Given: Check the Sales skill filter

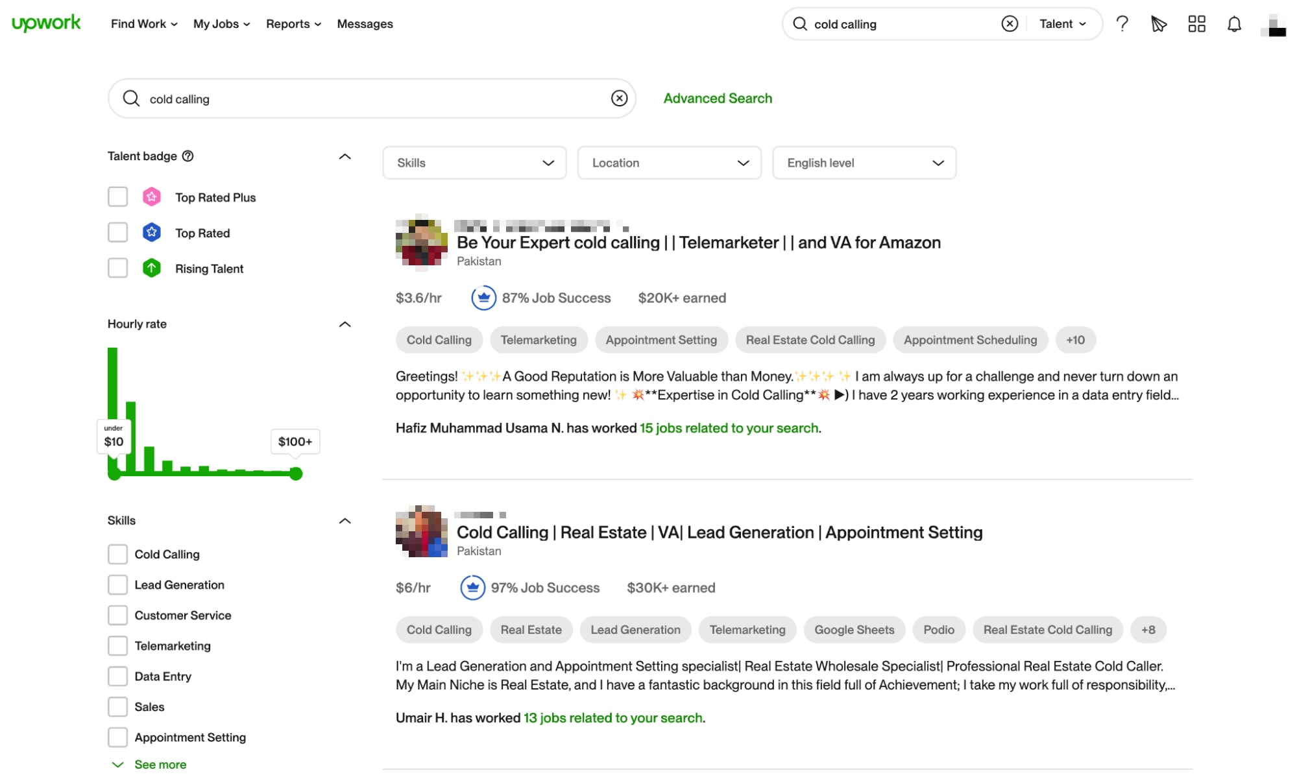Looking at the screenshot, I should 117,706.
